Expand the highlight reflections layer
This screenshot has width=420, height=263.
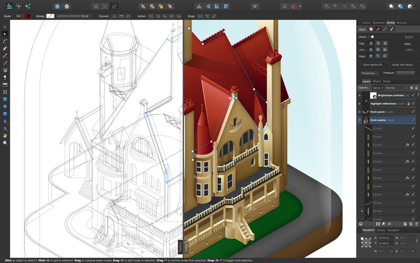[360, 104]
